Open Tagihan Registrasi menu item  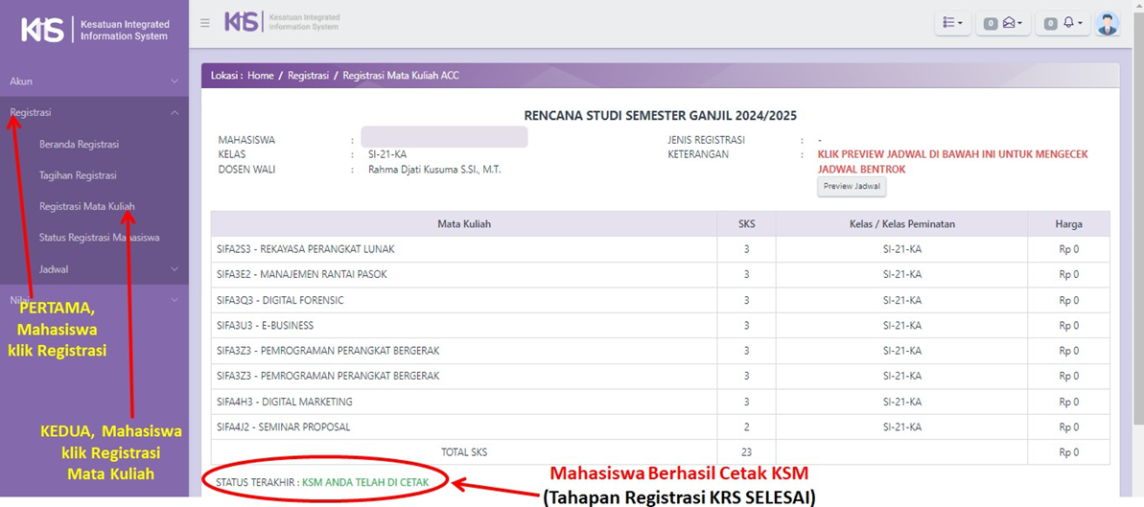pyautogui.click(x=78, y=175)
